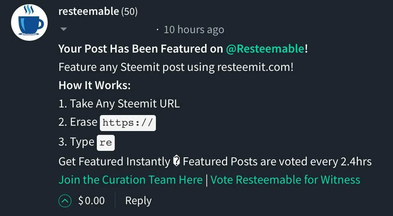The width and height of the screenshot is (393, 216).
Task: Click step "1. Take Any Steemit URL"
Action: (119, 104)
